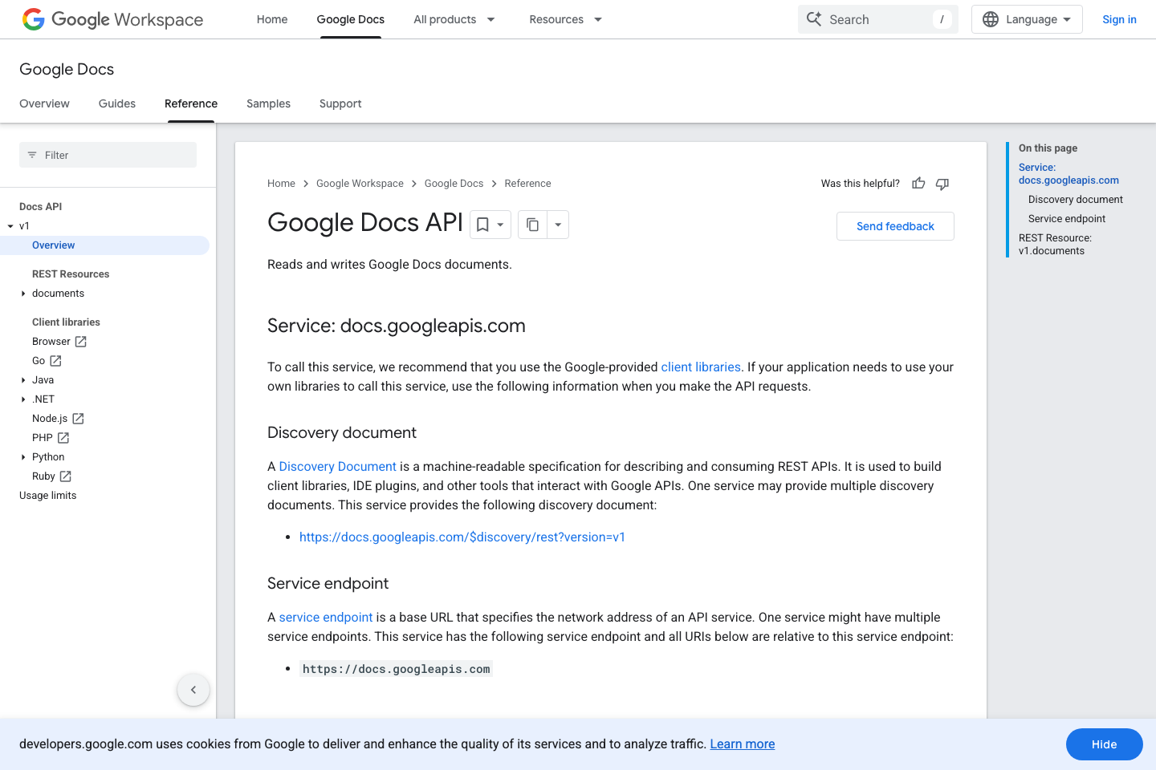This screenshot has width=1156, height=770.
Task: Switch to the Samples tab
Action: [x=268, y=103]
